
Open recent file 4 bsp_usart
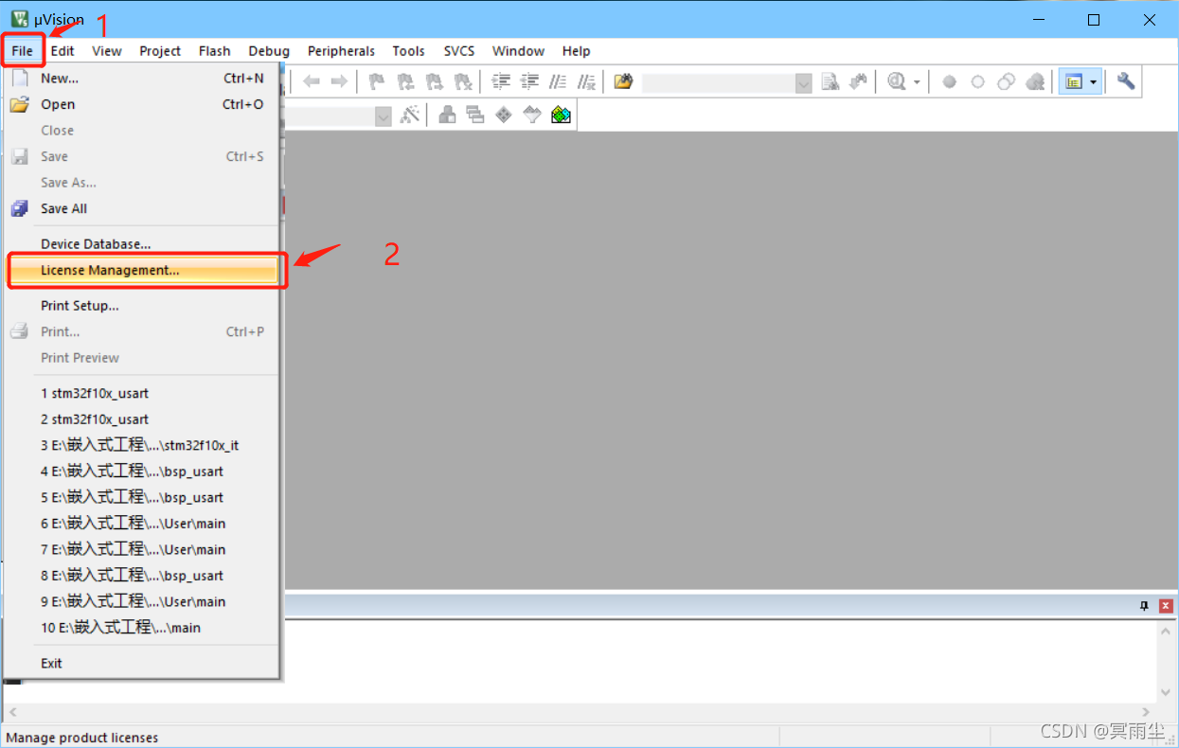point(141,472)
